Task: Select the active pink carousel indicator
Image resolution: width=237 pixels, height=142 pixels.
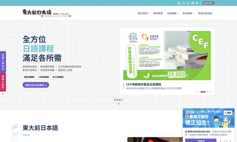Action: tap(203, 92)
